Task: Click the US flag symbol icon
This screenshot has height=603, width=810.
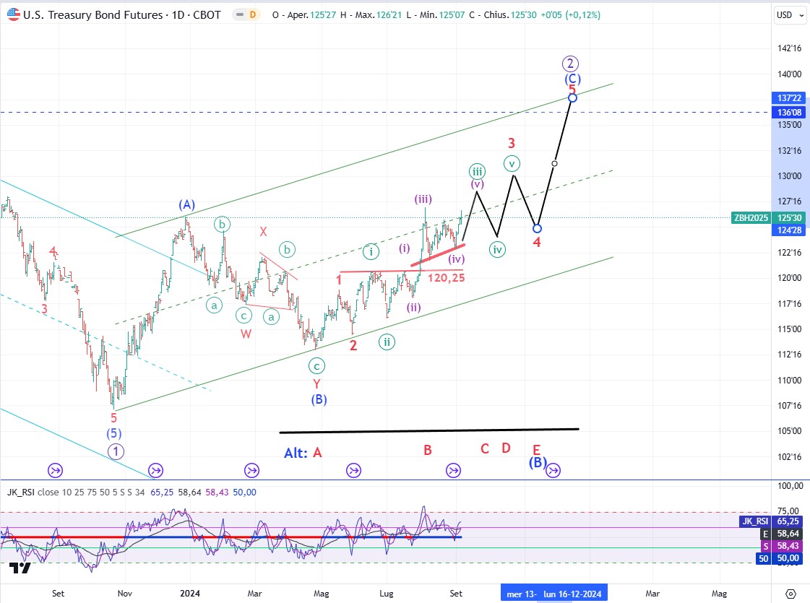Action: point(14,14)
